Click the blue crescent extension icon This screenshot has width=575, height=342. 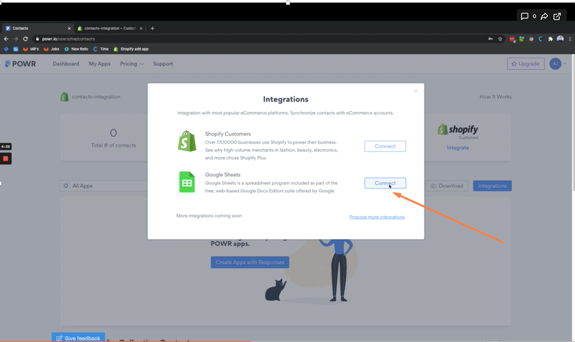541,39
